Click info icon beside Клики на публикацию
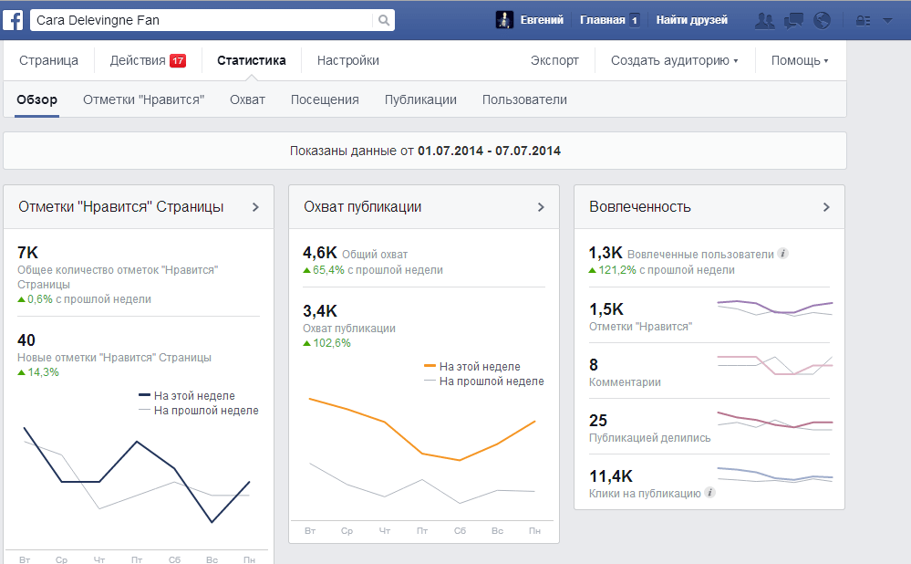This screenshot has height=564, width=911. click(709, 493)
